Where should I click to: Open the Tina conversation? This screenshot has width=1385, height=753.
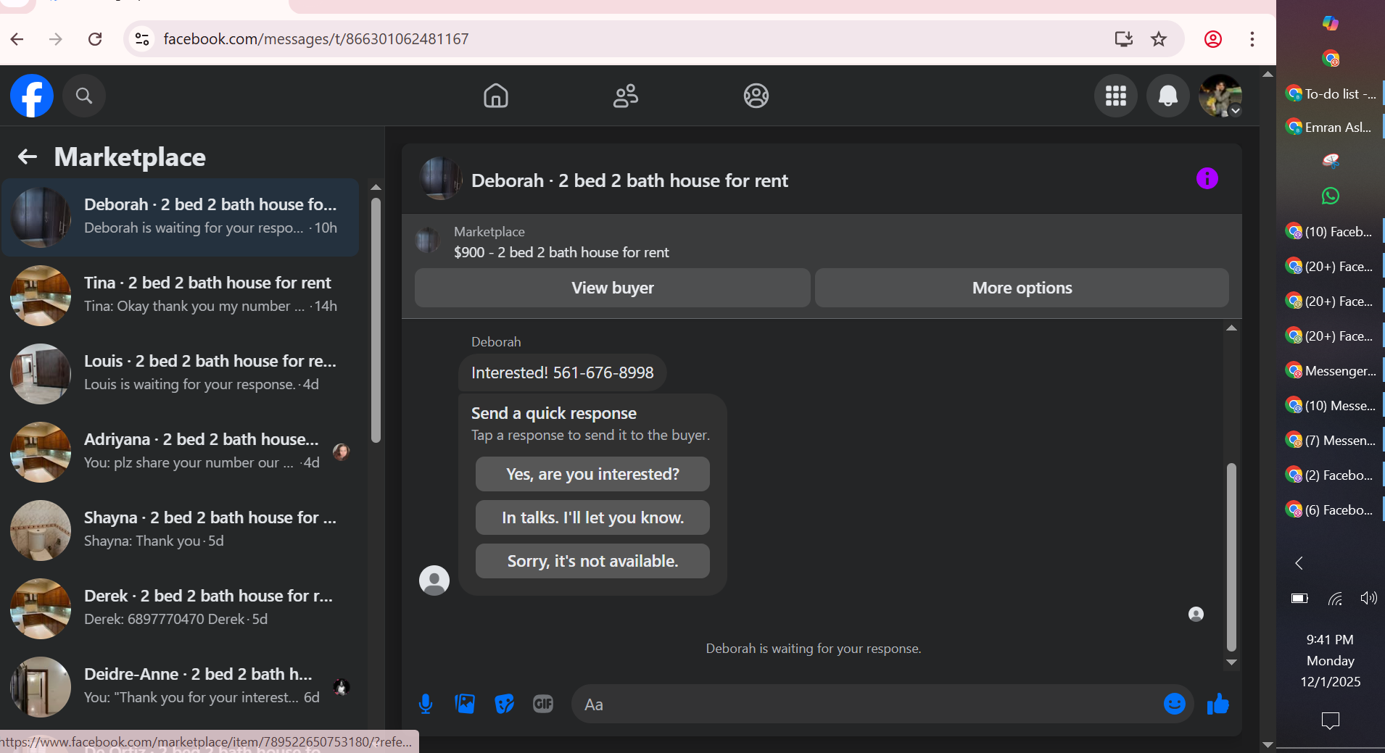point(181,295)
